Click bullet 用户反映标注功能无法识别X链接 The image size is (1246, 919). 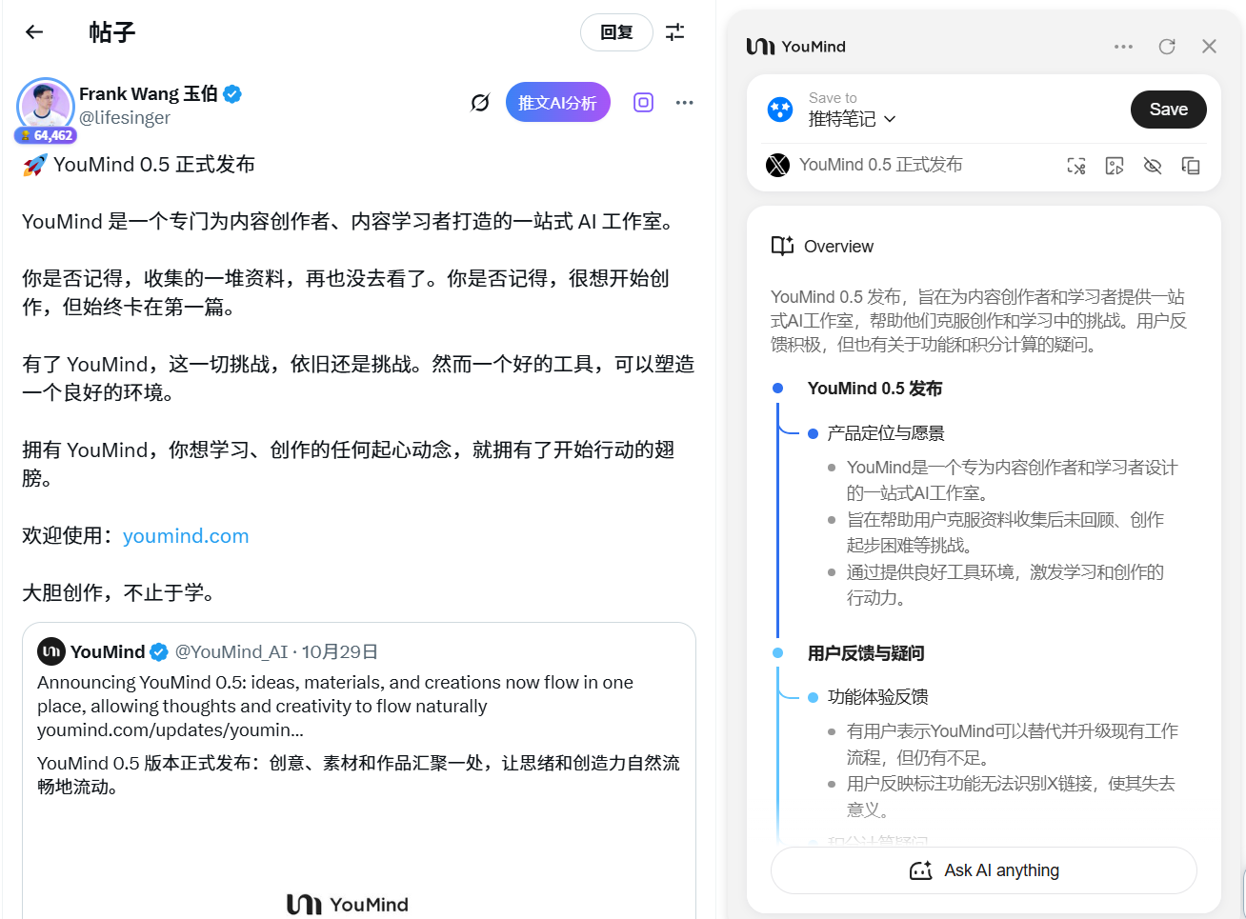pyautogui.click(x=1011, y=797)
